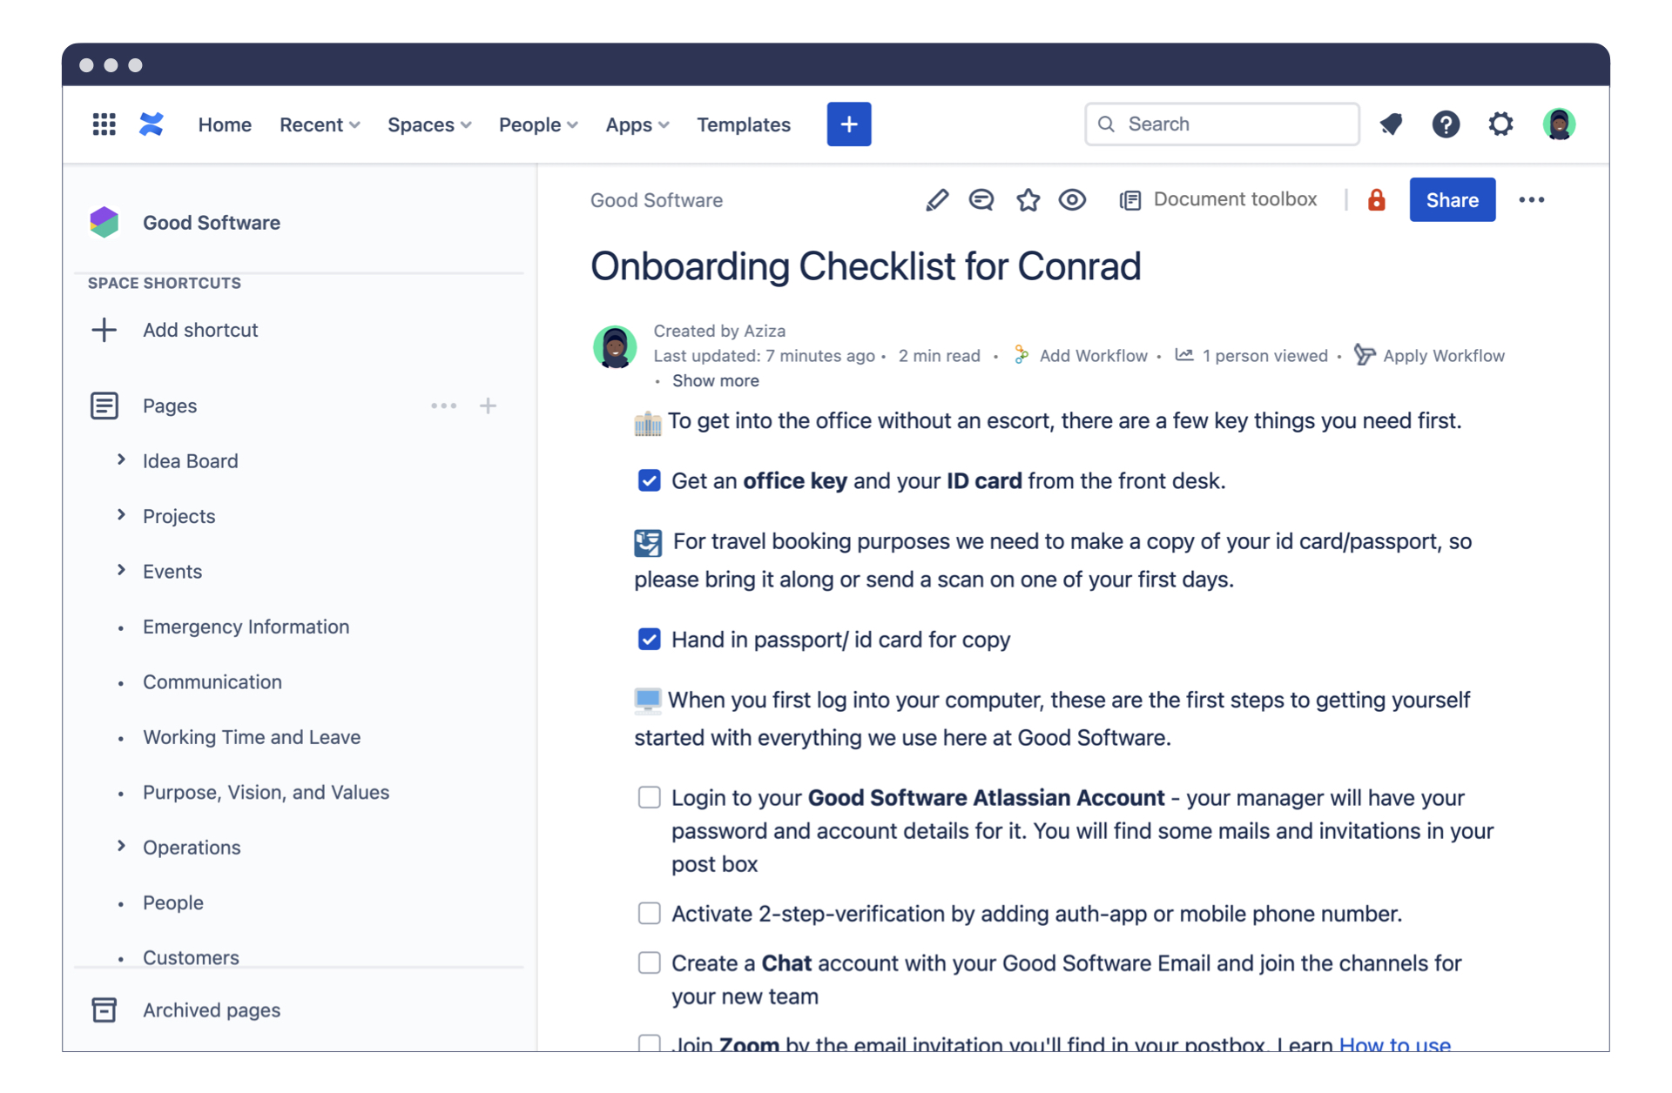Open notifications bell icon

pyautogui.click(x=1391, y=124)
